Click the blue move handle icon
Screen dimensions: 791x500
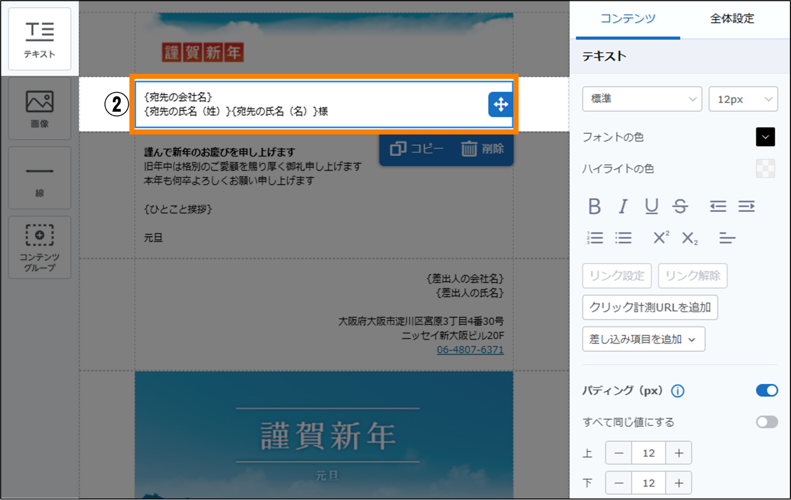500,105
